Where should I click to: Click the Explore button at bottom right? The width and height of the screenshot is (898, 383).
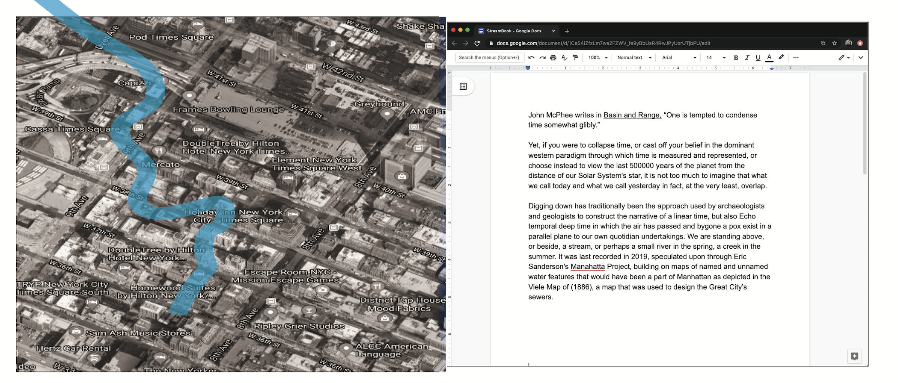click(854, 356)
